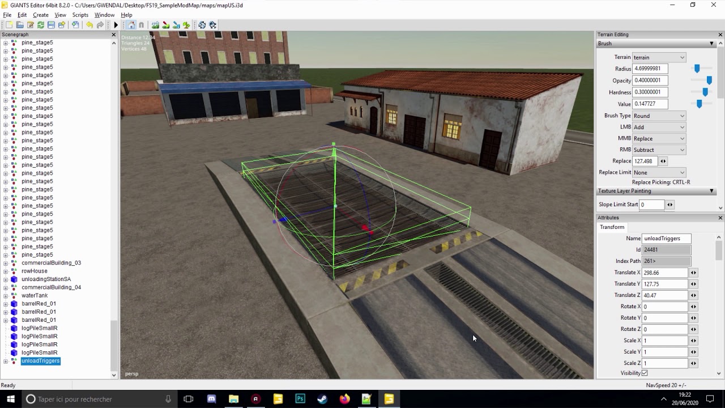Select the Foliage Paint mode icon
Image resolution: width=725 pixels, height=408 pixels.
pyautogui.click(x=186, y=25)
